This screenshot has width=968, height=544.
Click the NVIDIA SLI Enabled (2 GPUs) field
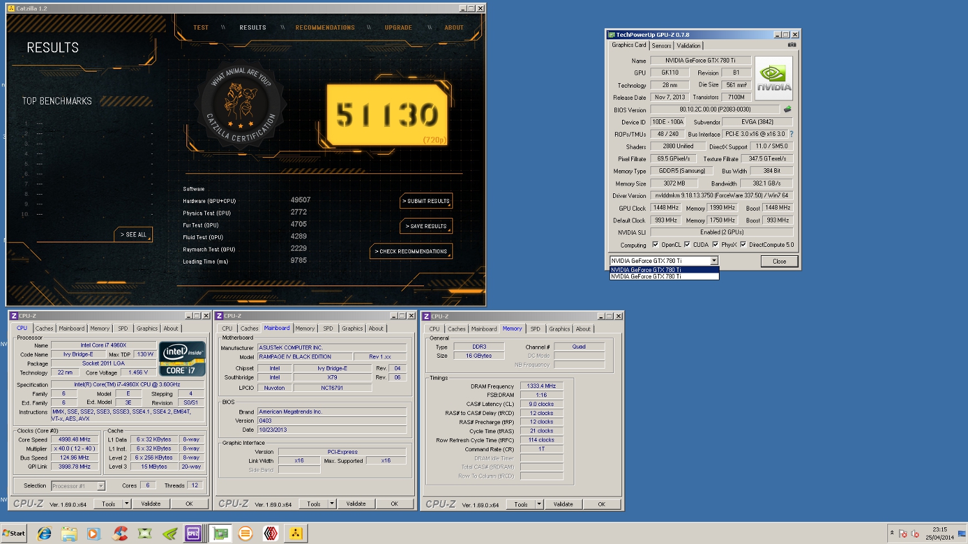coord(721,232)
